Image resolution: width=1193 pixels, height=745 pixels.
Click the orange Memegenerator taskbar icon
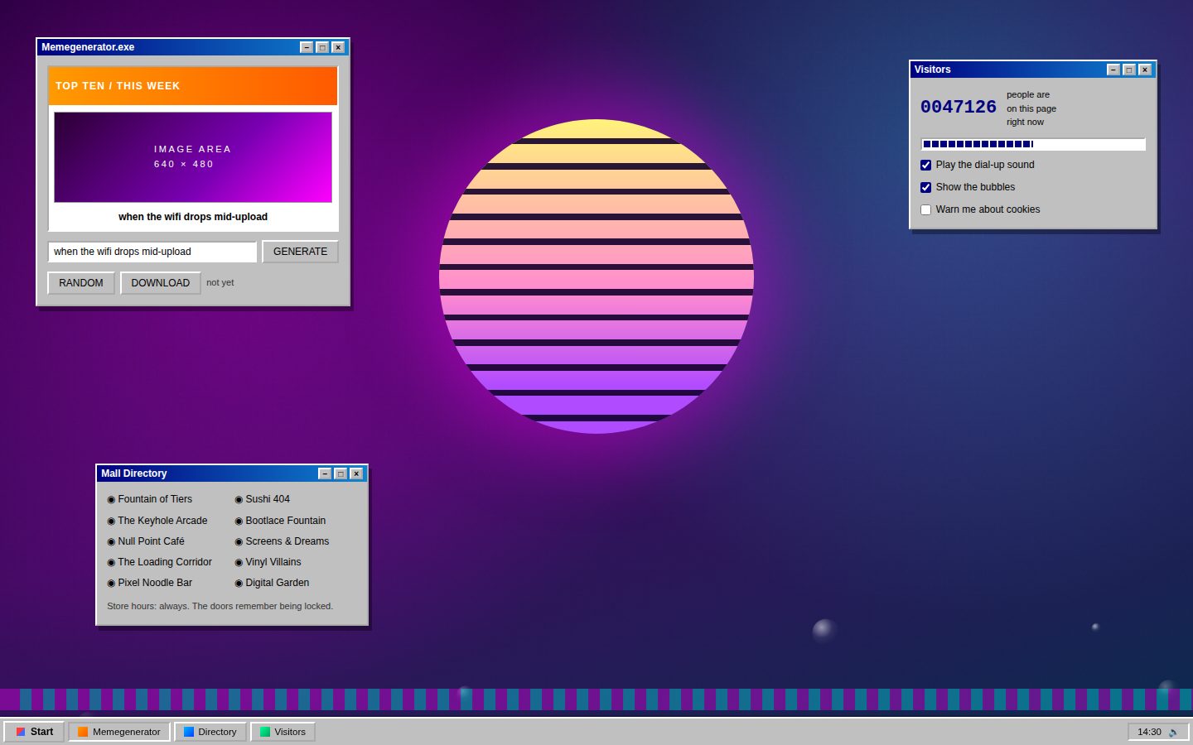pos(83,732)
